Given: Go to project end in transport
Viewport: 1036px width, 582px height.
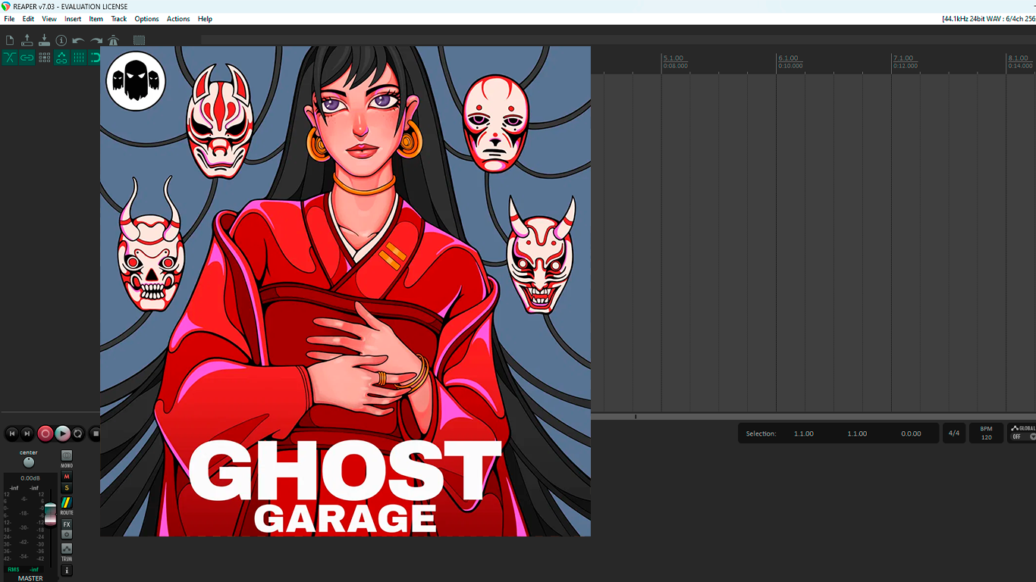Looking at the screenshot, I should (x=27, y=433).
